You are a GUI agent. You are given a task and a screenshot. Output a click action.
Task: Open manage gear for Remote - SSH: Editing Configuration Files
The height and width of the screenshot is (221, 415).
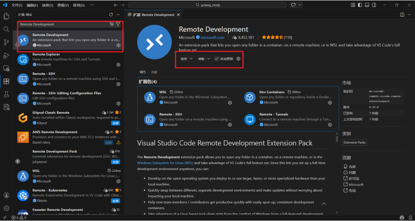coord(118,104)
